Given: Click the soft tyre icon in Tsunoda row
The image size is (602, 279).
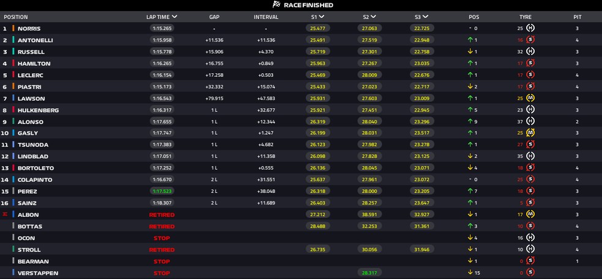Looking at the screenshot, I should 530,145.
